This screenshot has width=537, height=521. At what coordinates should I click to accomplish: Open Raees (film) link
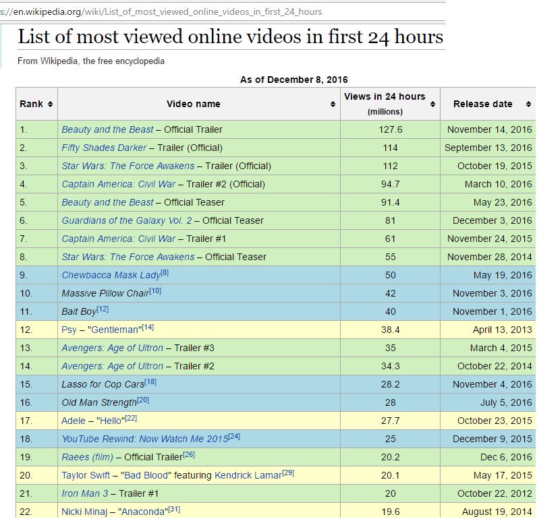87,457
